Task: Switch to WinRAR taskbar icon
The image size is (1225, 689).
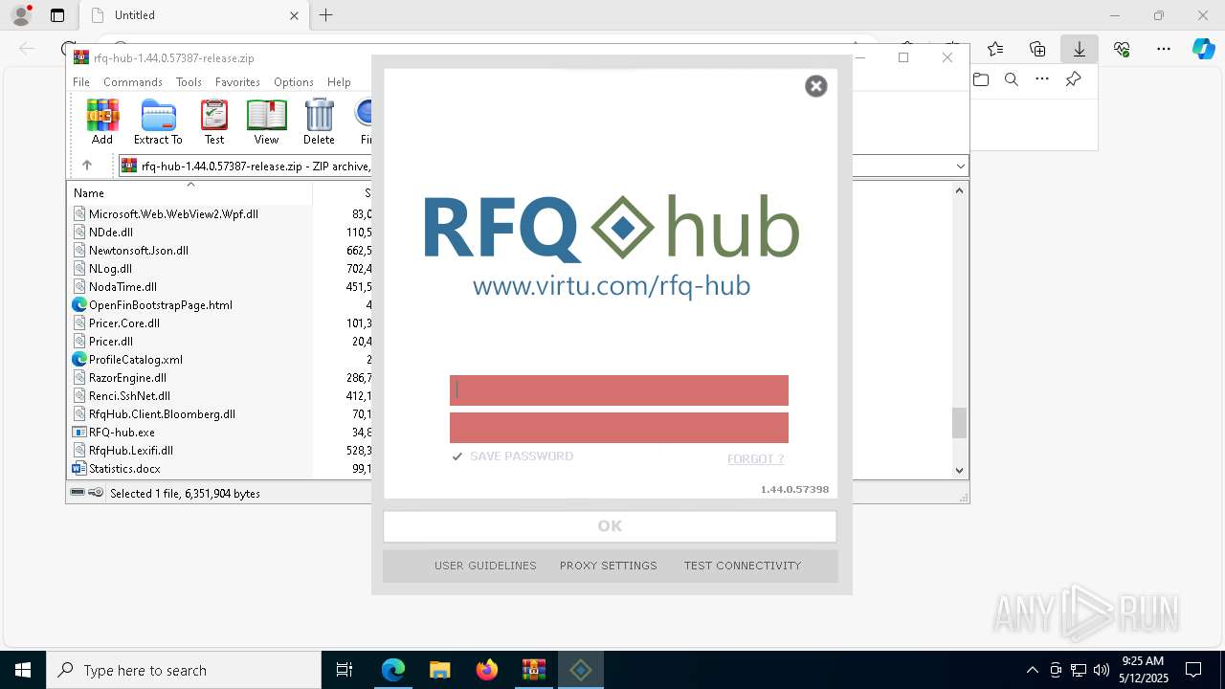Action: (533, 670)
